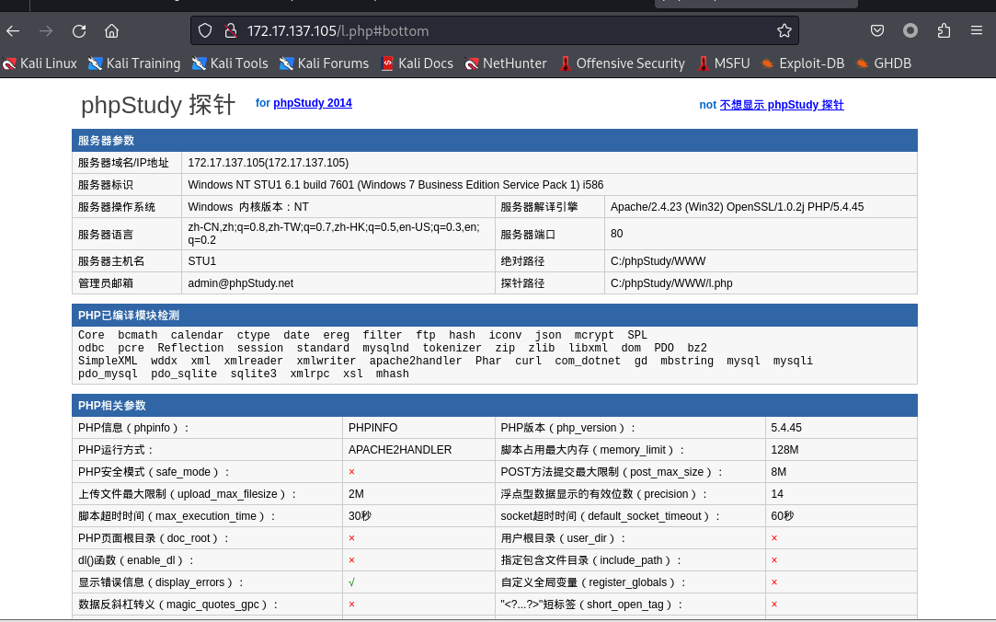
Task: Open the tracking protection shield icon
Action: 205,30
